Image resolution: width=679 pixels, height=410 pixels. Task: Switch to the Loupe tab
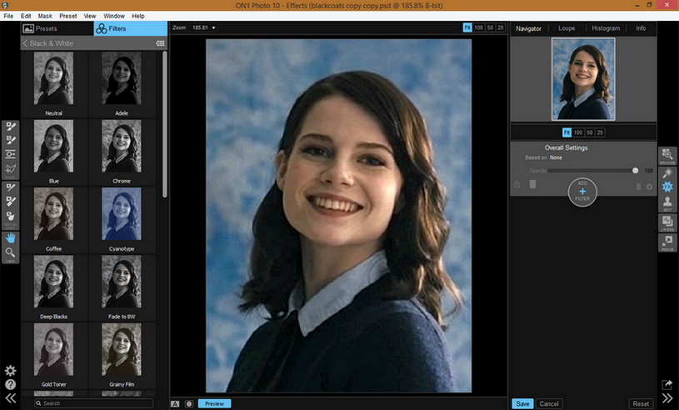pos(567,28)
